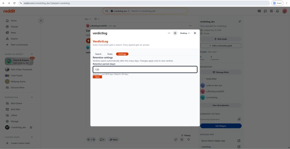Click the Save button
Screen dimensions: 290x149
pyautogui.click(x=97, y=77)
